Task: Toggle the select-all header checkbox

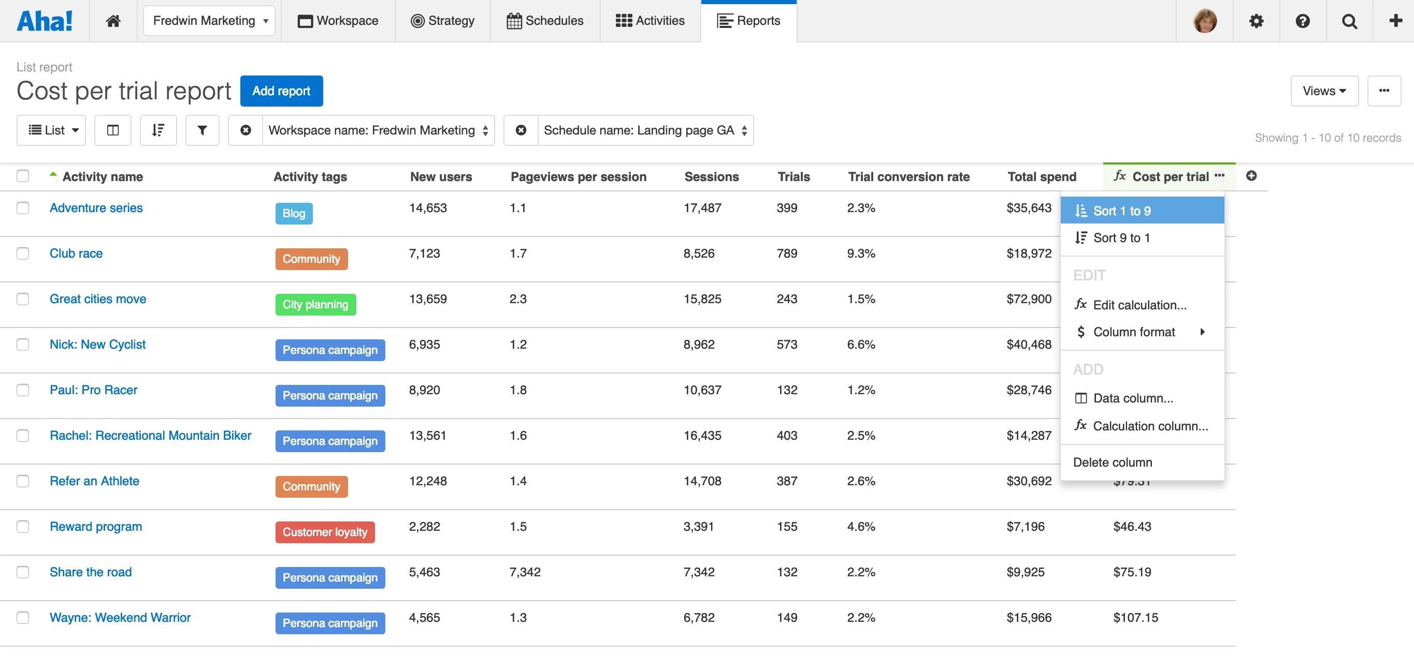Action: (x=22, y=175)
